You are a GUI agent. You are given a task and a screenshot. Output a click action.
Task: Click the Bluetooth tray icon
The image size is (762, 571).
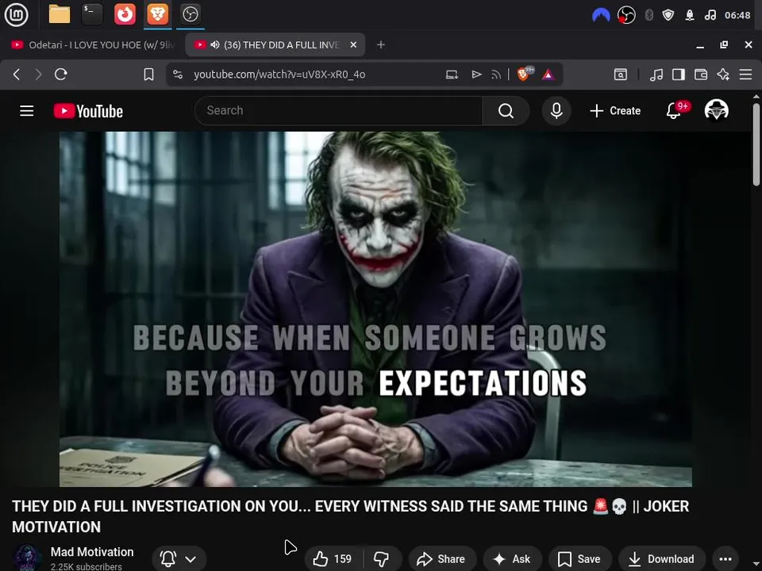(648, 16)
